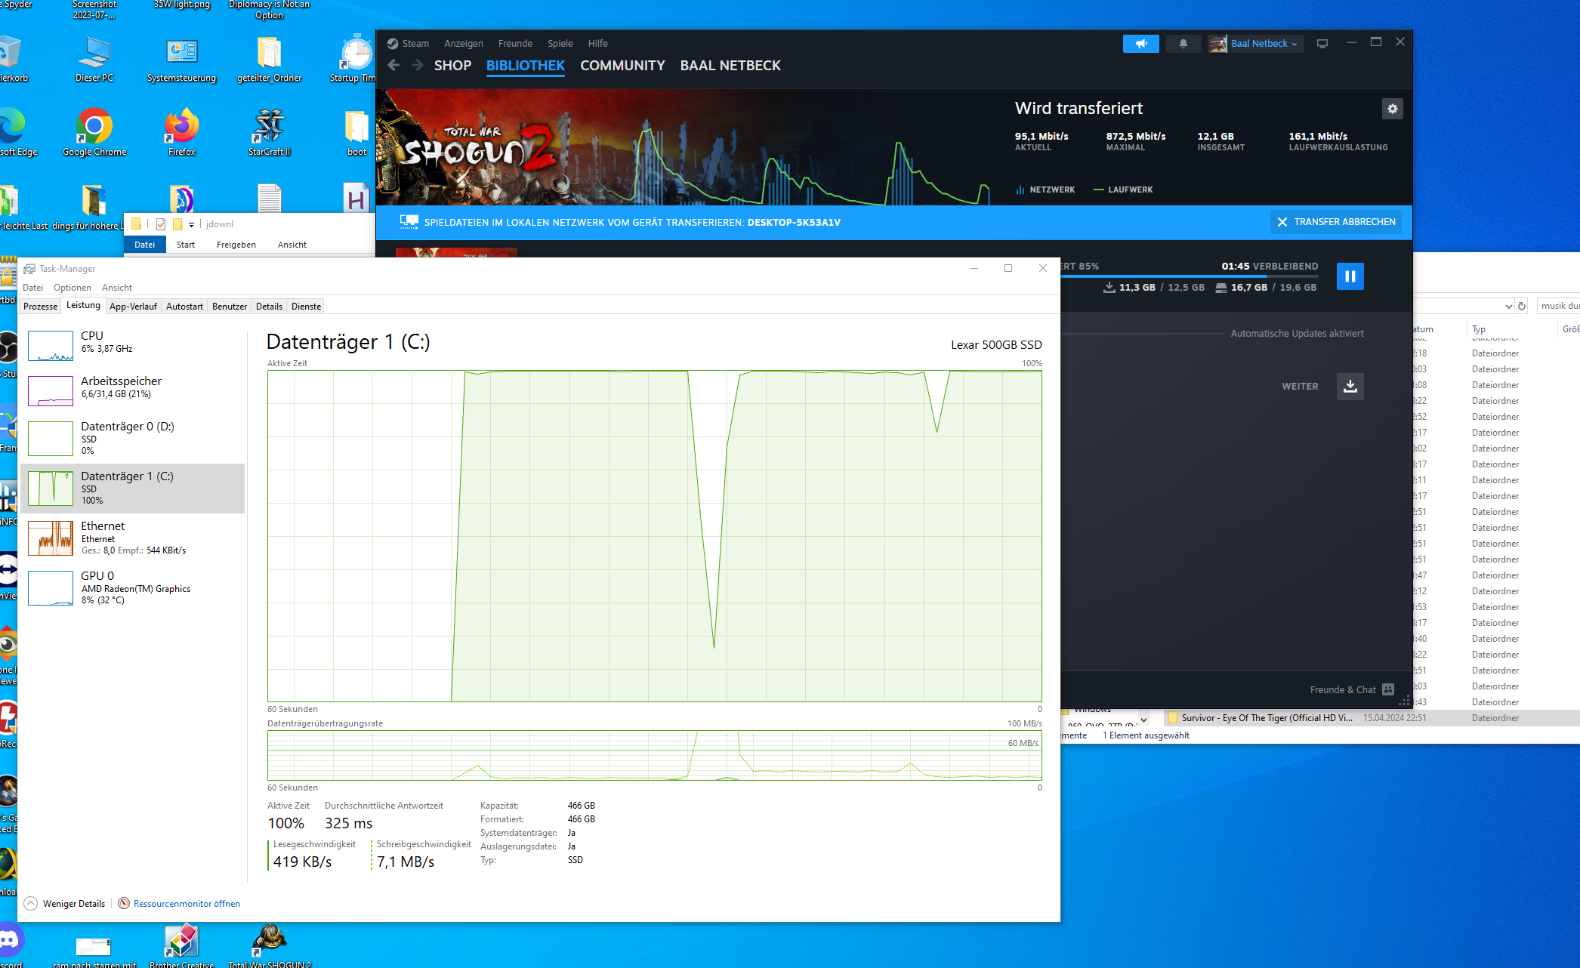Open Steam download settings gear
1580x968 pixels.
tap(1392, 109)
